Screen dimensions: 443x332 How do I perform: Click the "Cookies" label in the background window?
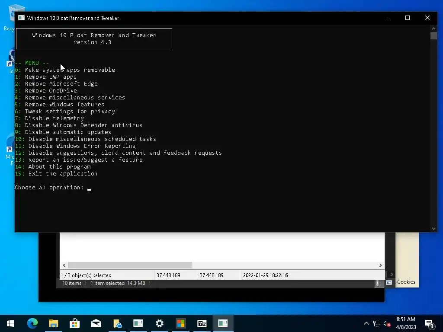coord(406,282)
